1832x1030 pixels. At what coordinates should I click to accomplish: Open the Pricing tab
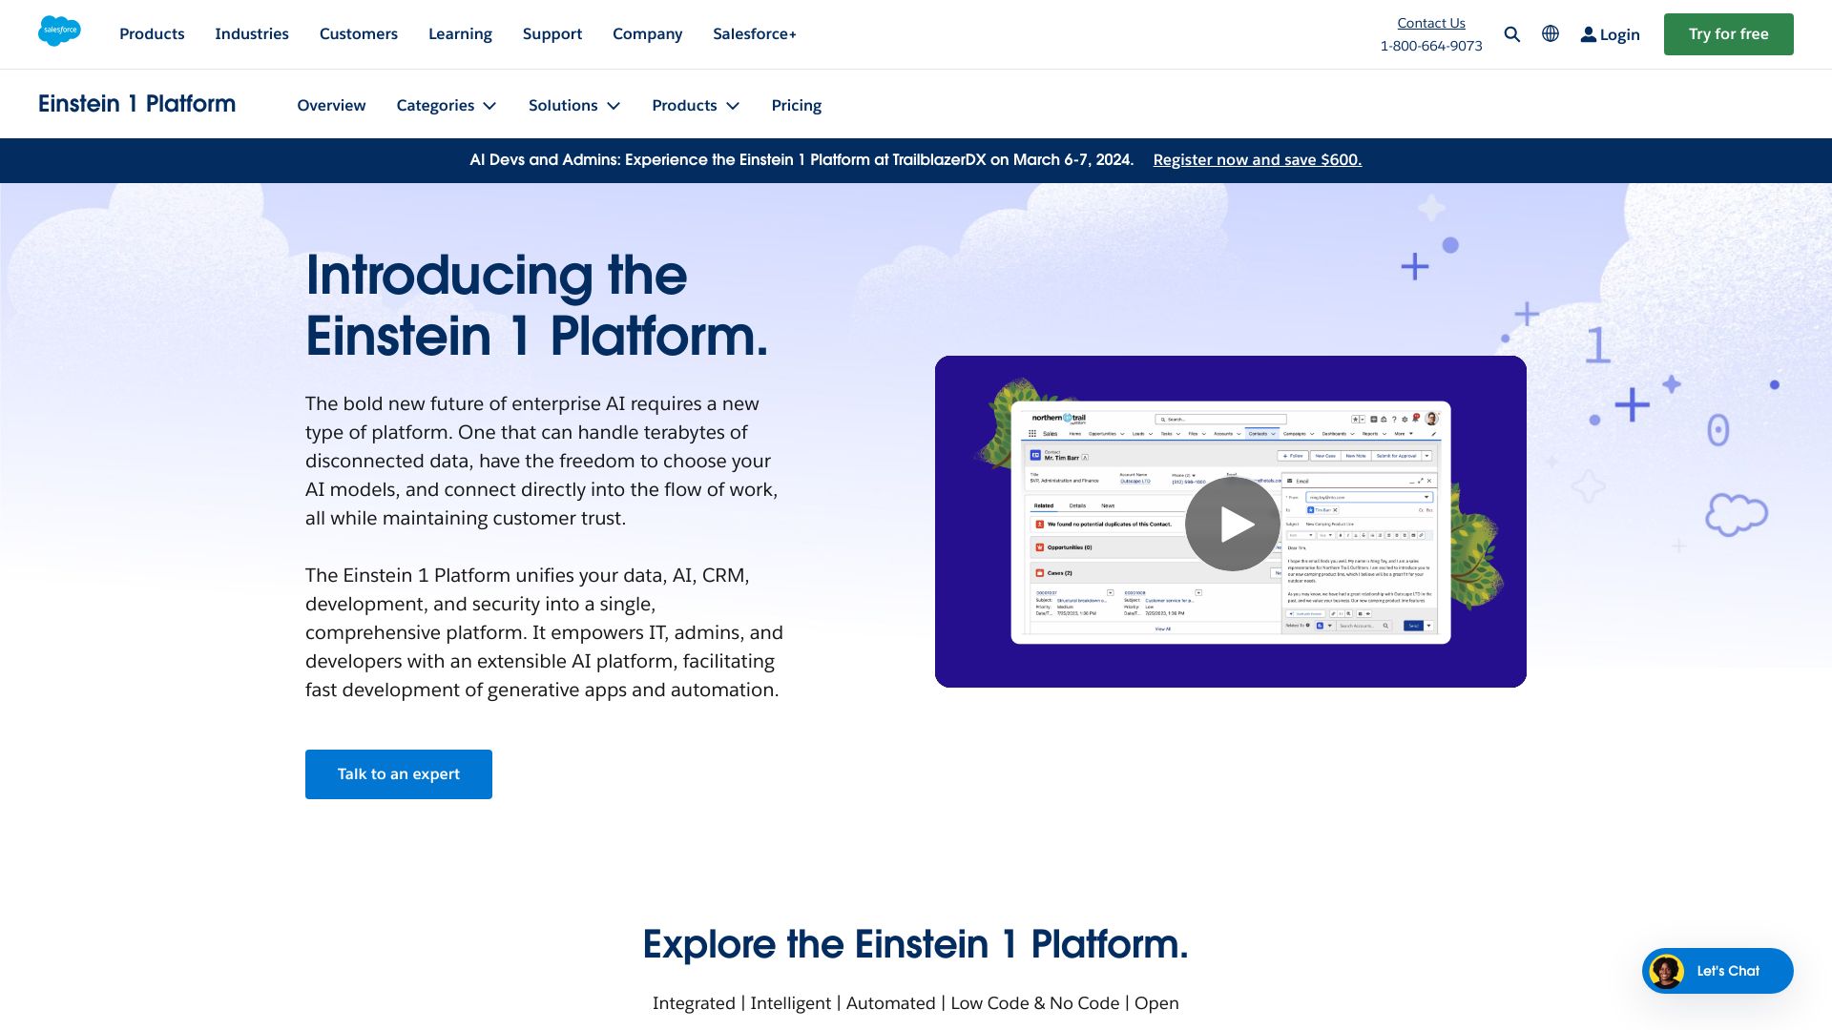tap(797, 104)
